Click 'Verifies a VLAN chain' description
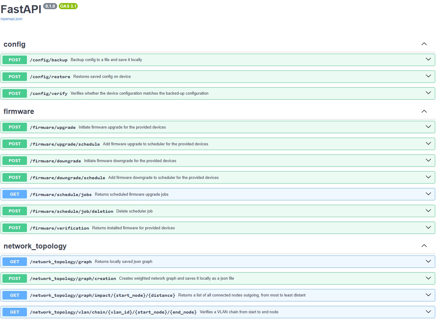The image size is (437, 327). (x=239, y=312)
